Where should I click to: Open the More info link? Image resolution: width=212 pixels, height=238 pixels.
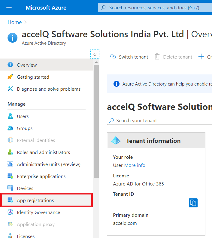tap(135, 165)
